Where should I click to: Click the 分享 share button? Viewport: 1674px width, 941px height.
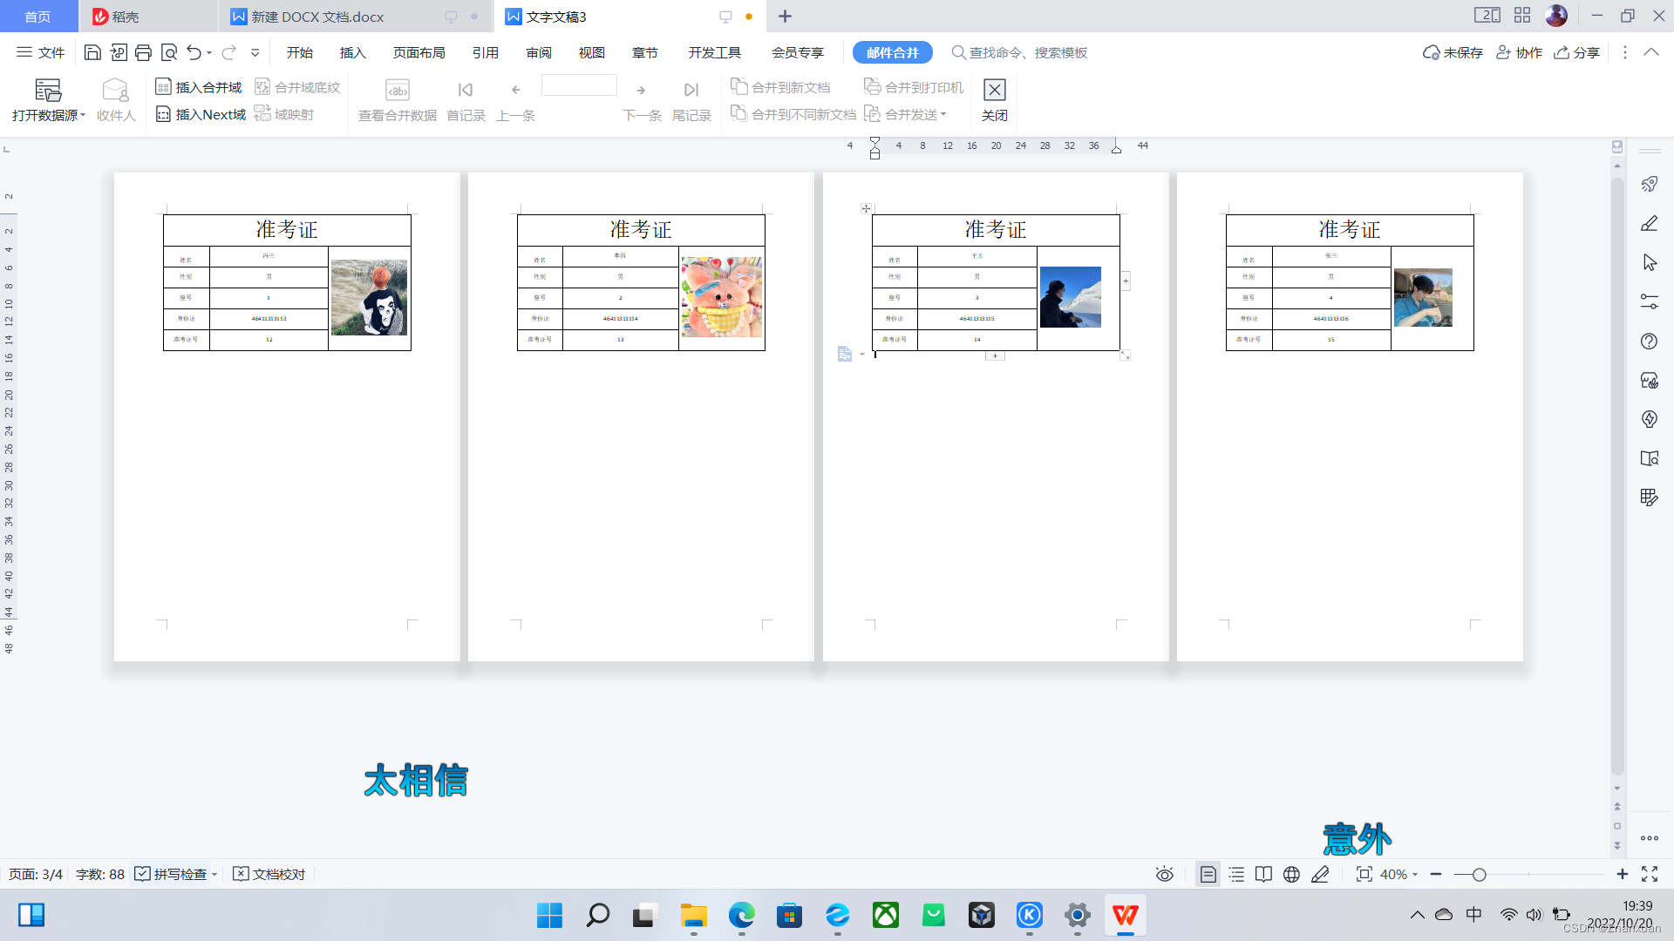[x=1577, y=53]
